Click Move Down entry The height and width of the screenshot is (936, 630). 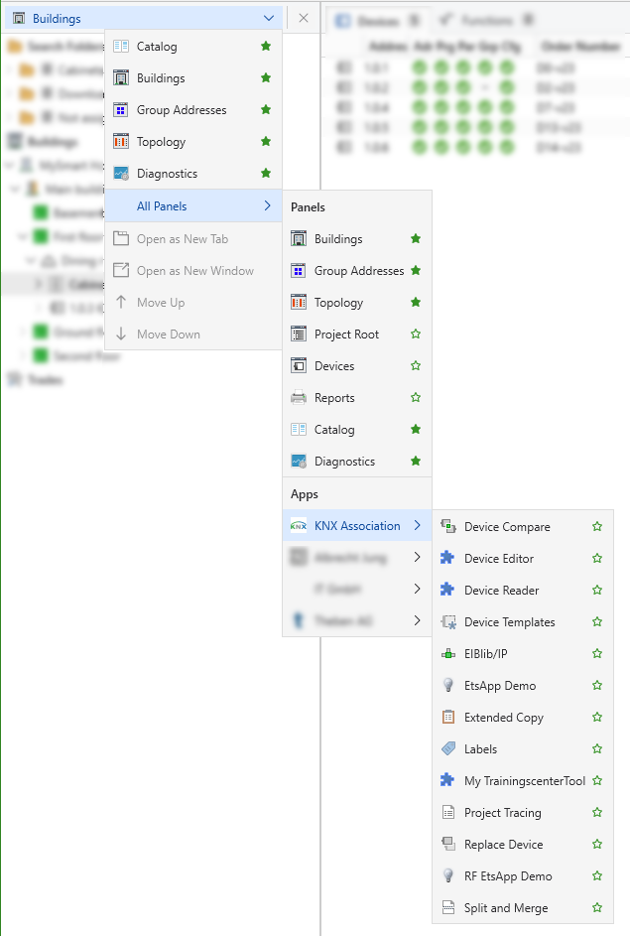(x=193, y=334)
